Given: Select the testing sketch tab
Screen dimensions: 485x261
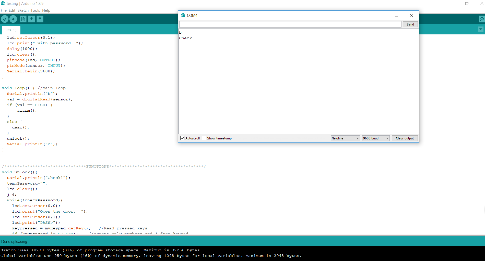Looking at the screenshot, I should [x=11, y=30].
